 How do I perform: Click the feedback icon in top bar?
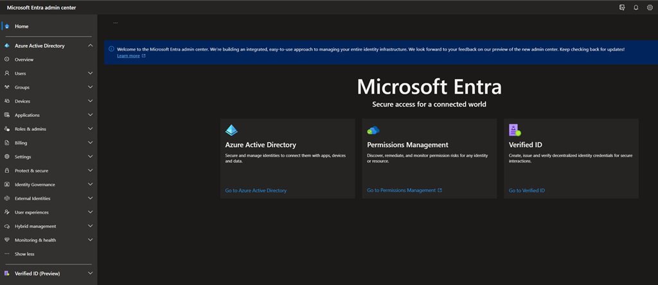(x=621, y=8)
